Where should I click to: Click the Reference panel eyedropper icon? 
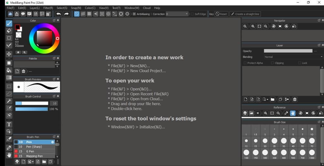point(286,113)
